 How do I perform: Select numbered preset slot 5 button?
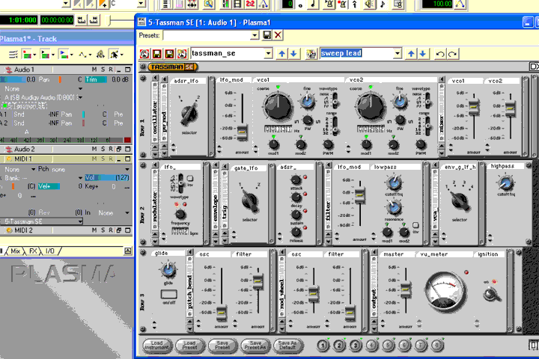(x=388, y=346)
